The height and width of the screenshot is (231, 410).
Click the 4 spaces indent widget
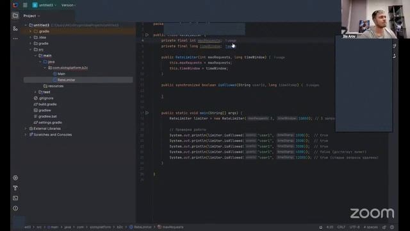pyautogui.click(x=371, y=227)
